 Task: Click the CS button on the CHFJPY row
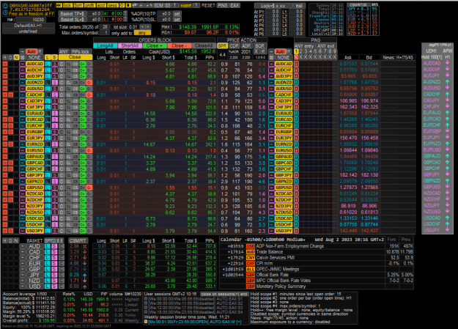tap(75, 107)
